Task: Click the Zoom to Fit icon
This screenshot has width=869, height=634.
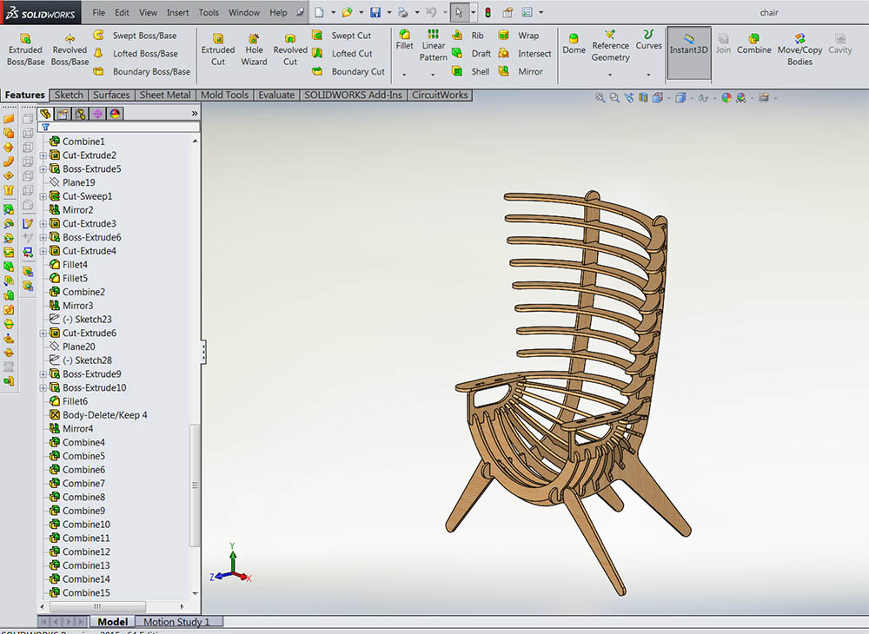Action: coord(600,97)
